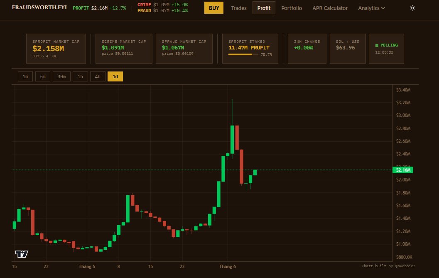Click the FRAUDSWORTH.FYI logo
Viewport: 439px width, 278px height.
tap(39, 7)
